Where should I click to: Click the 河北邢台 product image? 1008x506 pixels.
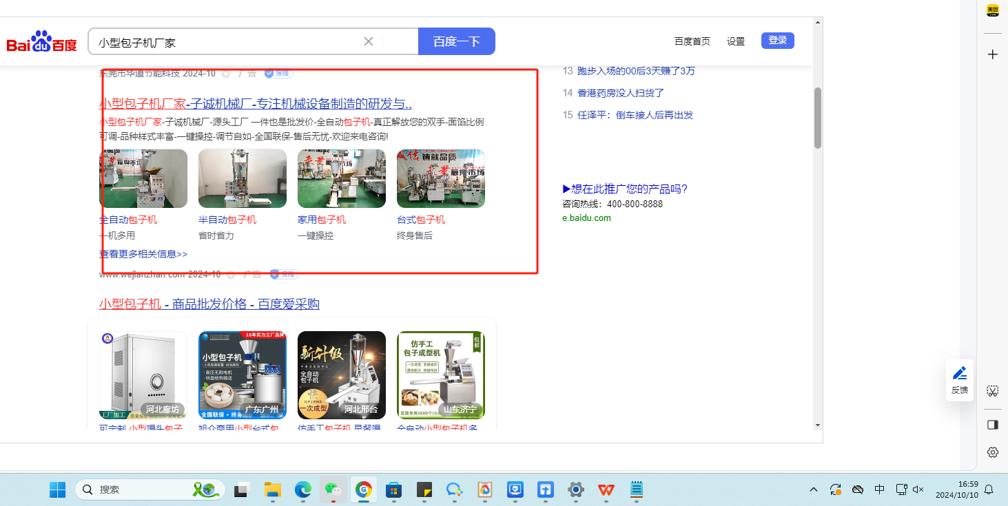342,375
